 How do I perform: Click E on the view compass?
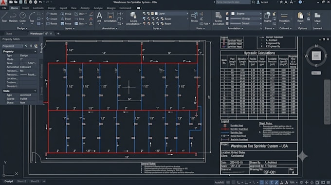coord(326,56)
